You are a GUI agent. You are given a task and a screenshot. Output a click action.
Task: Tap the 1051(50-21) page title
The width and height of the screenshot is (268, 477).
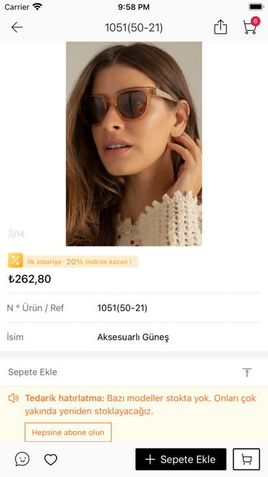(x=134, y=27)
